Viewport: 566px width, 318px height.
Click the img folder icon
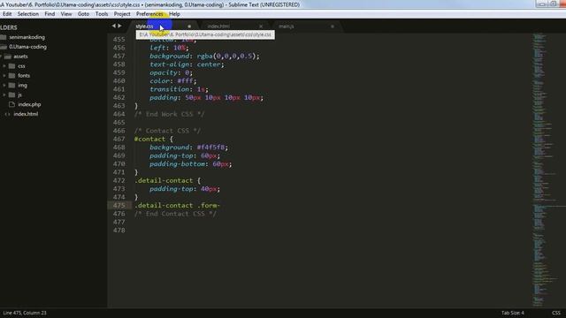[11, 85]
